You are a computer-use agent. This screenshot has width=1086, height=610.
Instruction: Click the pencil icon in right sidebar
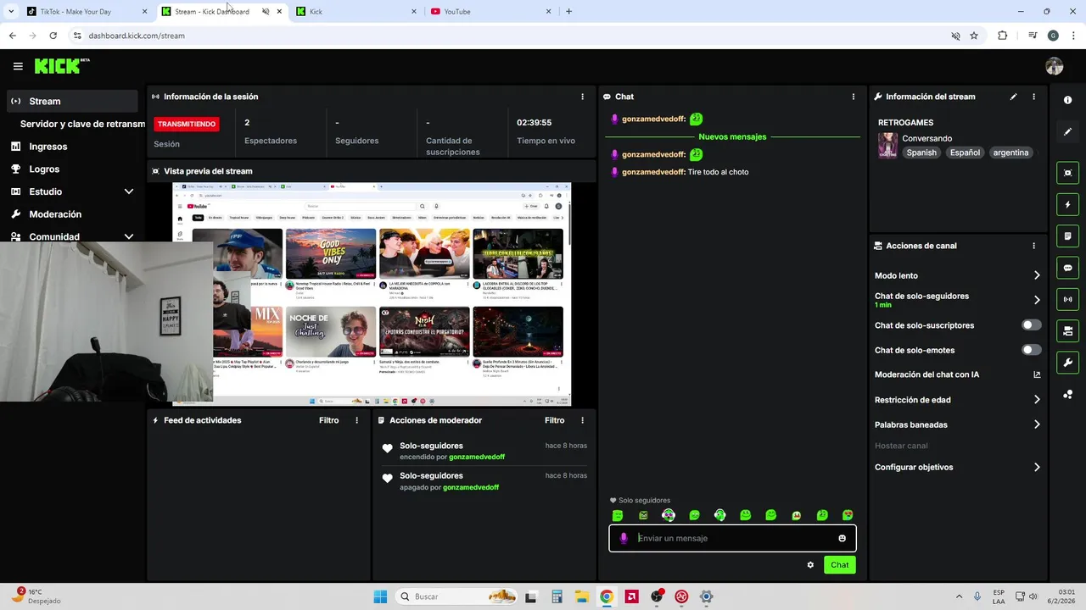tap(1067, 132)
